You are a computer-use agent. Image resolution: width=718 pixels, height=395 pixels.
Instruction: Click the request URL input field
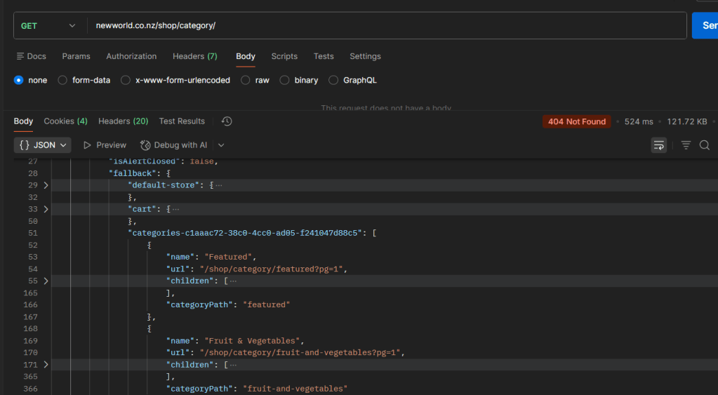386,26
